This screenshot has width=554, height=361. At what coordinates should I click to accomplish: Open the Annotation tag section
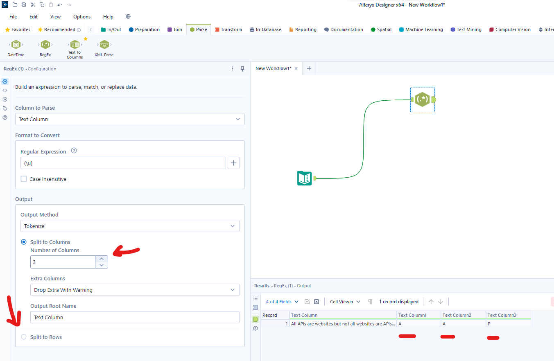click(x=5, y=108)
